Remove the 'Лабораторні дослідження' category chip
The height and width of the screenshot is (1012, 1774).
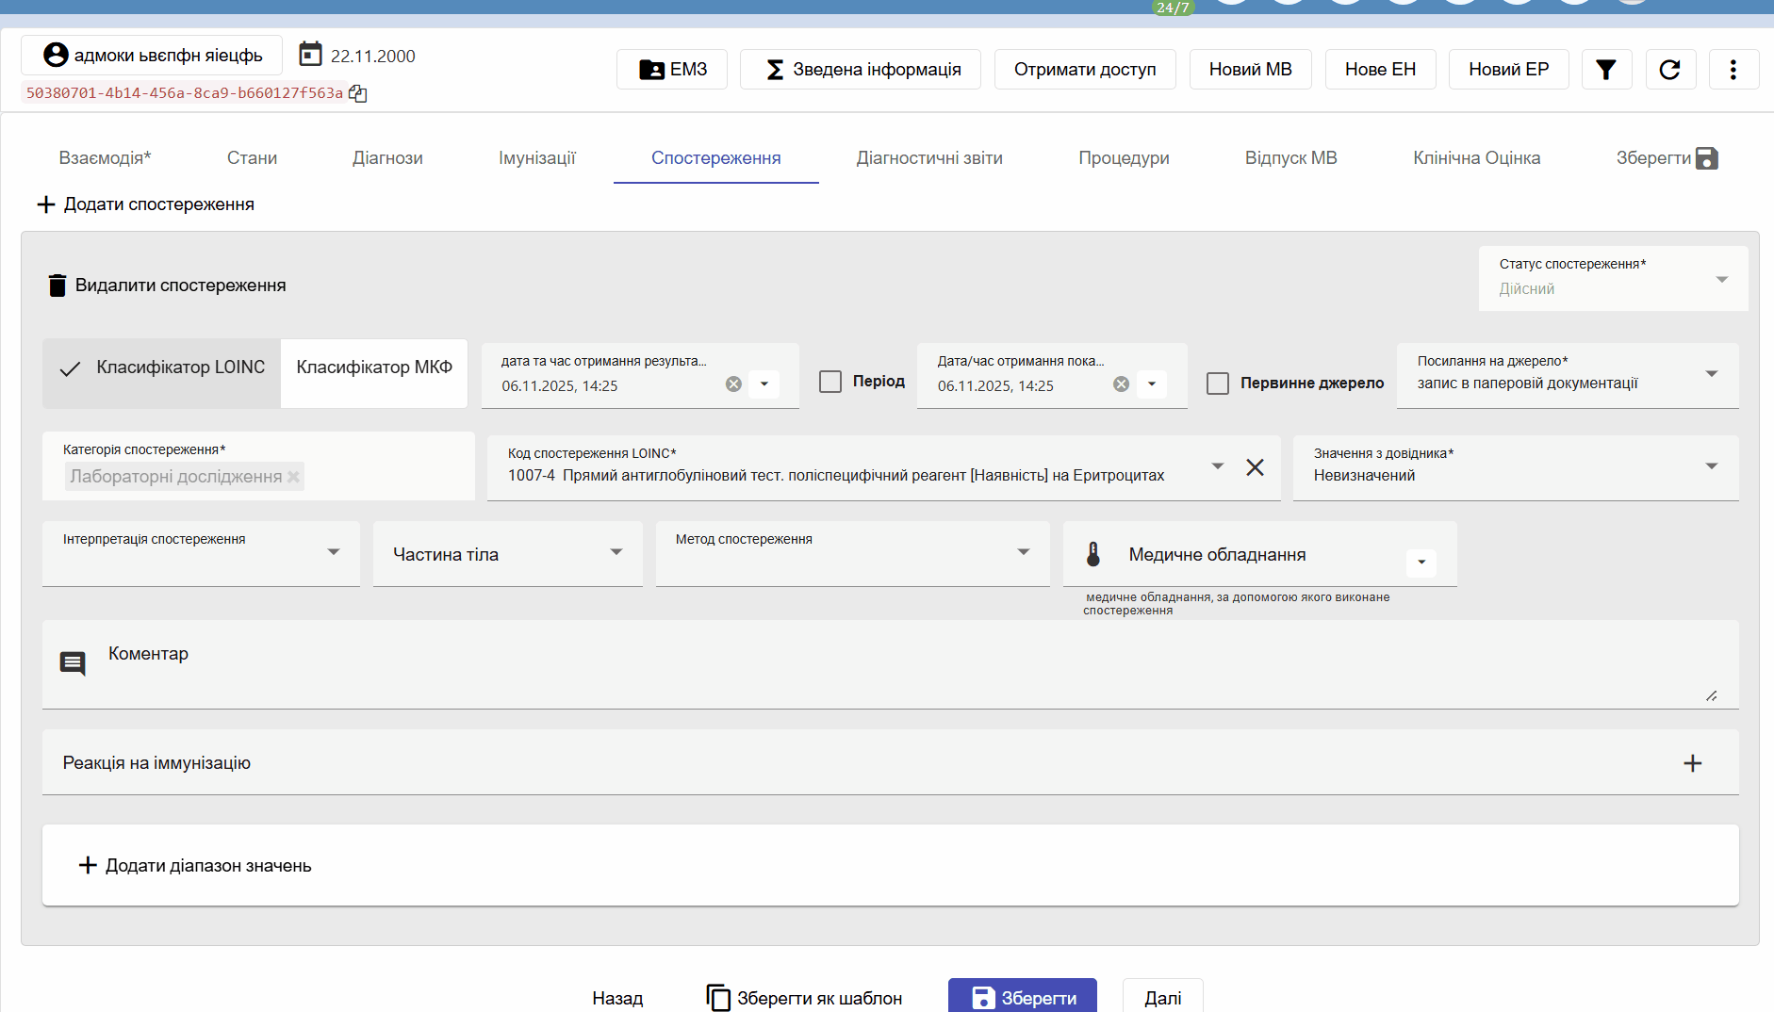click(x=293, y=477)
